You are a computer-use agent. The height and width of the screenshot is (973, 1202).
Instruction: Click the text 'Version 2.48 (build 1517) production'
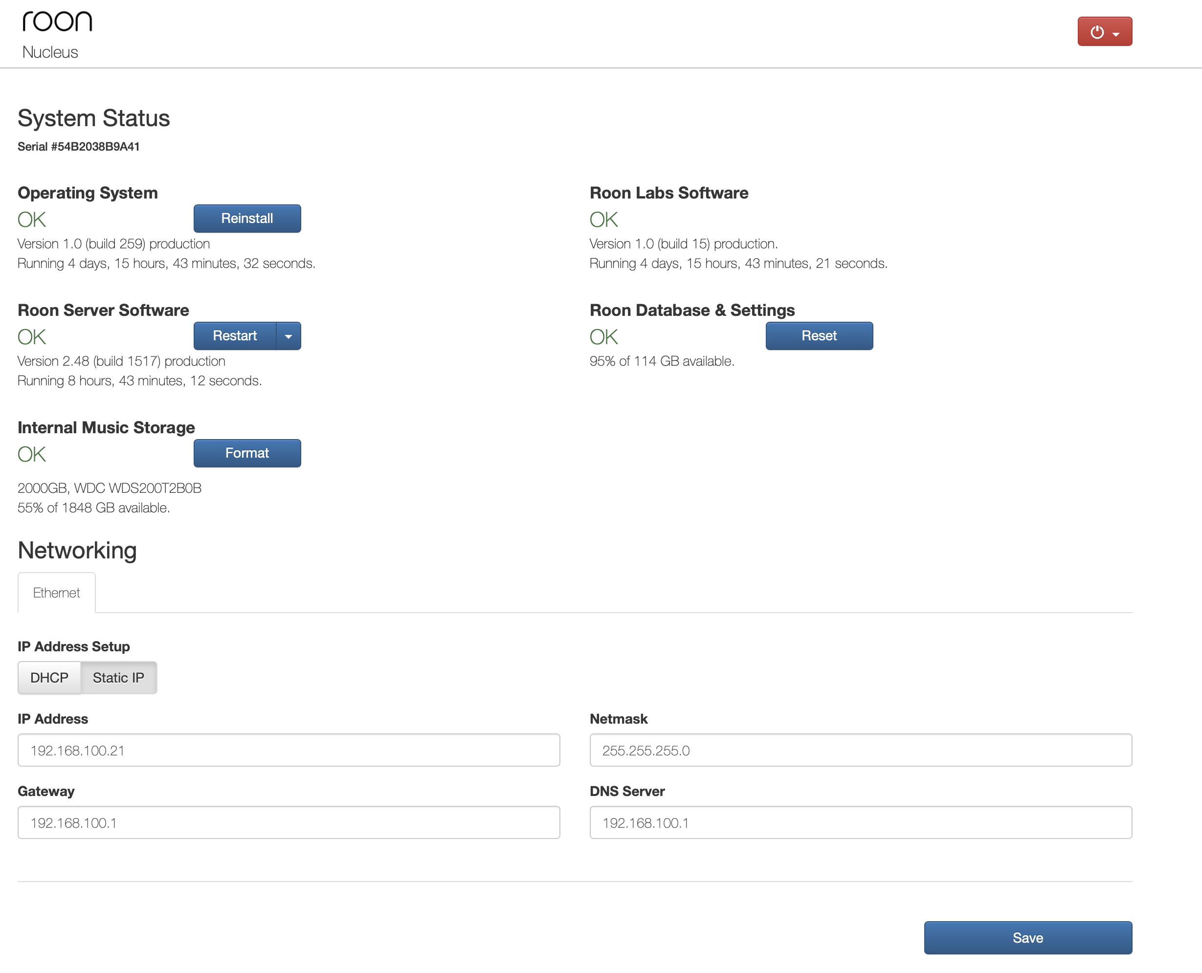click(122, 361)
